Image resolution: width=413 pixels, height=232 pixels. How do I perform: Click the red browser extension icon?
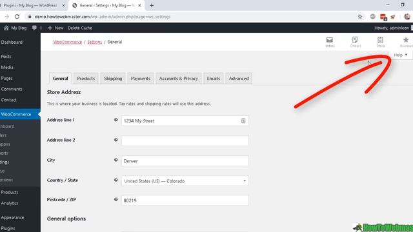point(383,17)
